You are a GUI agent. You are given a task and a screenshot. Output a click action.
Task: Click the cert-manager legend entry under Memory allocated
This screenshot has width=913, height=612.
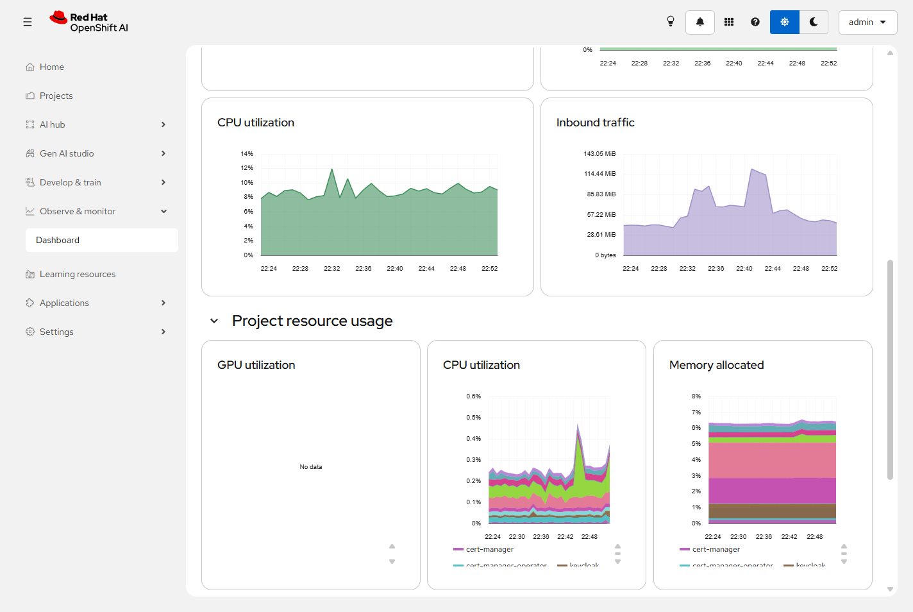[x=710, y=549]
